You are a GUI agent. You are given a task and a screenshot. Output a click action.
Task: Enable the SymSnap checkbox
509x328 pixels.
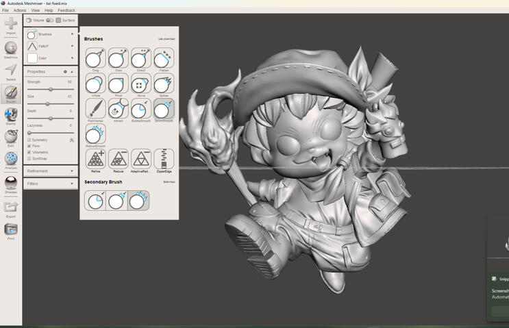[29, 159]
